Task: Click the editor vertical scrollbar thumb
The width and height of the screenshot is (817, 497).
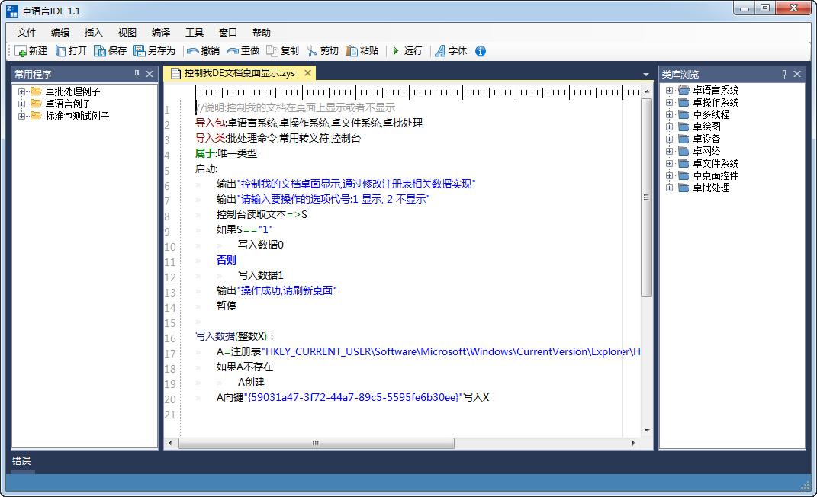Action: coord(646,197)
